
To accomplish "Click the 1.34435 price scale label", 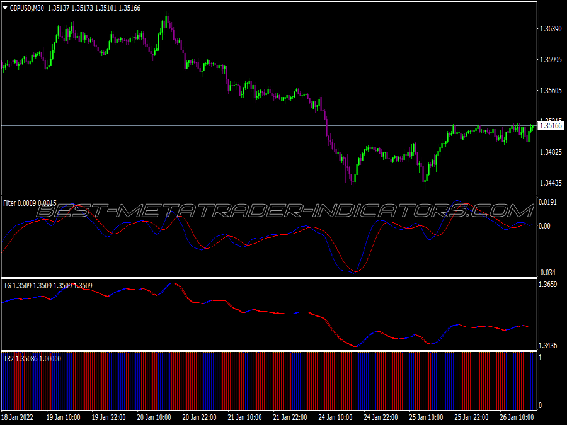I will click(x=551, y=183).
